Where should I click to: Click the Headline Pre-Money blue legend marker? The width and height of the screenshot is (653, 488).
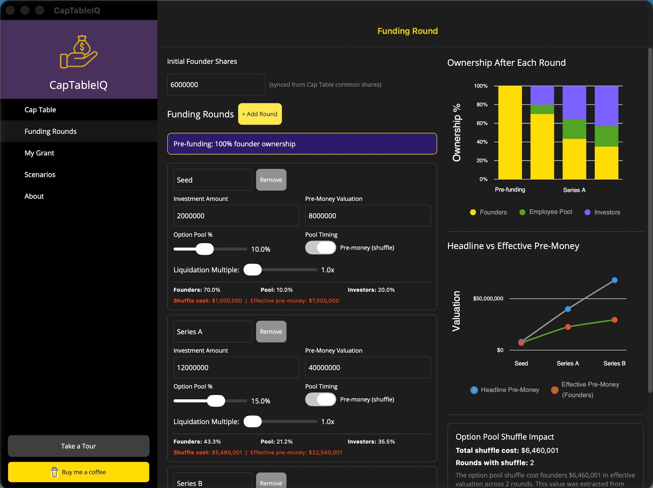[474, 390]
